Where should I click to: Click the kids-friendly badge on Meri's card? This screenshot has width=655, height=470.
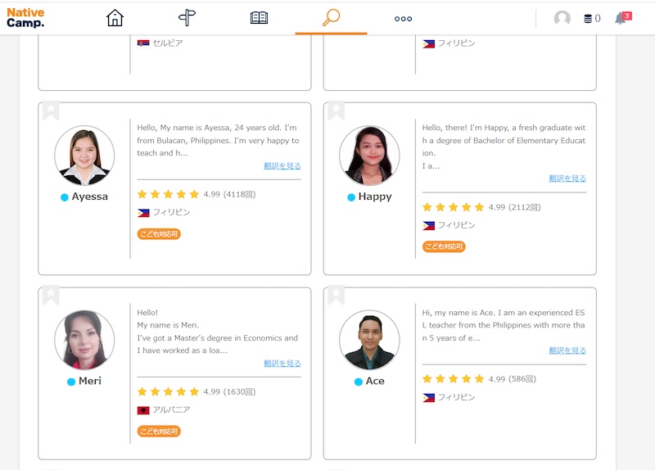pyautogui.click(x=159, y=432)
